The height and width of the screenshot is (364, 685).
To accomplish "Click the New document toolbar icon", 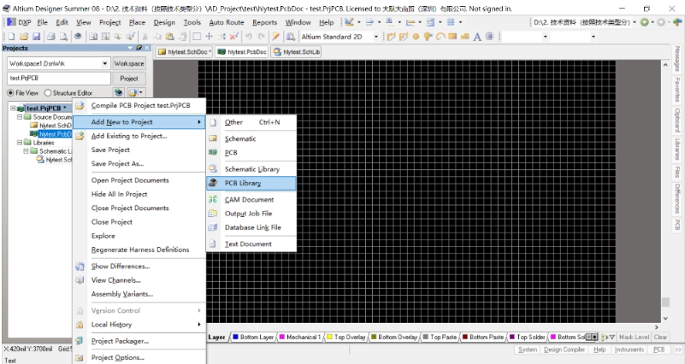I will [11, 37].
